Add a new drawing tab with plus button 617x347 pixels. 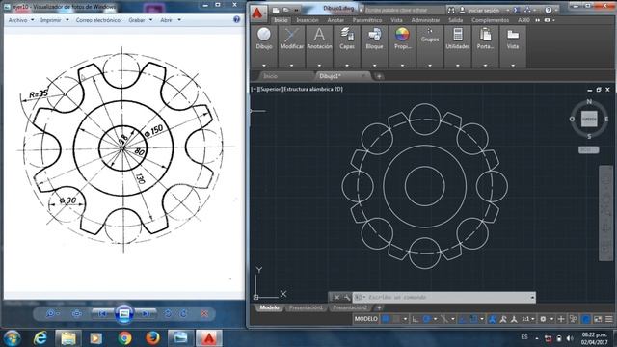click(379, 76)
